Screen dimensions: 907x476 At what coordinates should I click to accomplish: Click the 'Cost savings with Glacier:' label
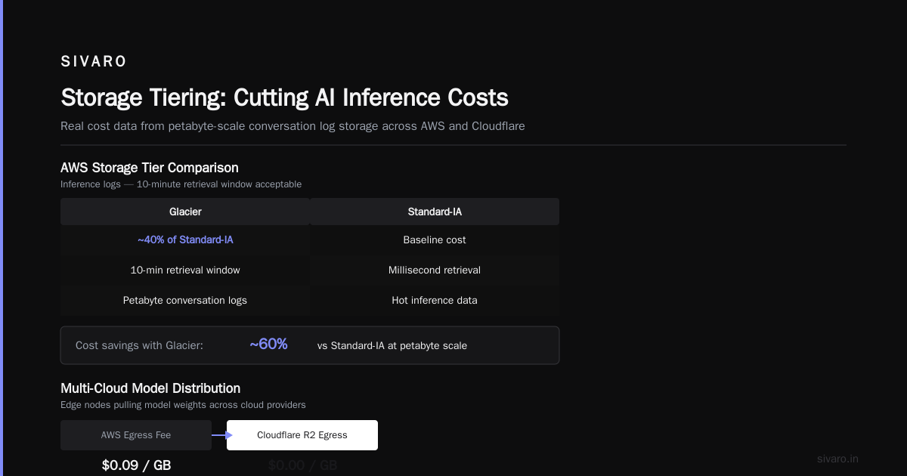click(x=139, y=345)
